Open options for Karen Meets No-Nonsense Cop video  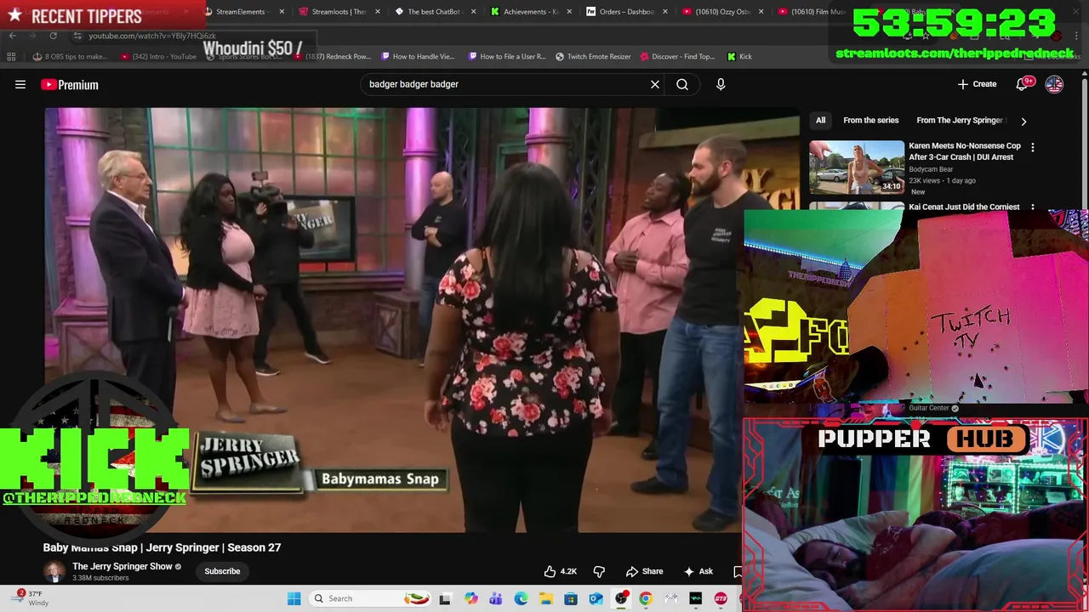(x=1033, y=147)
